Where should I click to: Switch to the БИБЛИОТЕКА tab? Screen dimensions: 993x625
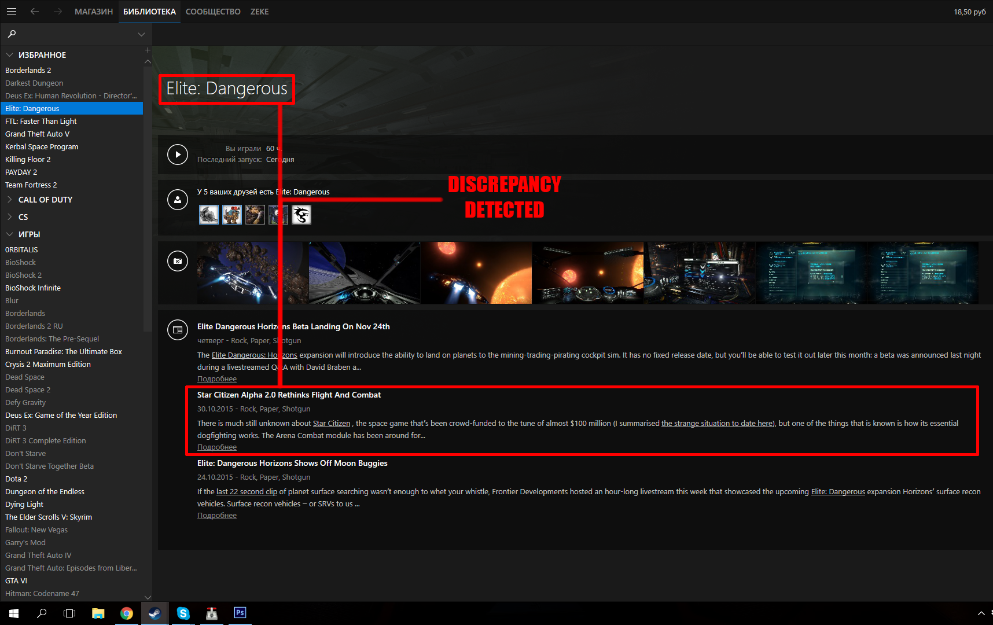click(x=149, y=12)
